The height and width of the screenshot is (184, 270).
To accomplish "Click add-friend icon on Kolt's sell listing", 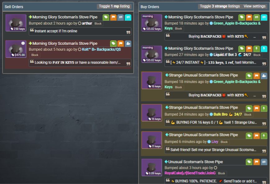I will [128, 44].
